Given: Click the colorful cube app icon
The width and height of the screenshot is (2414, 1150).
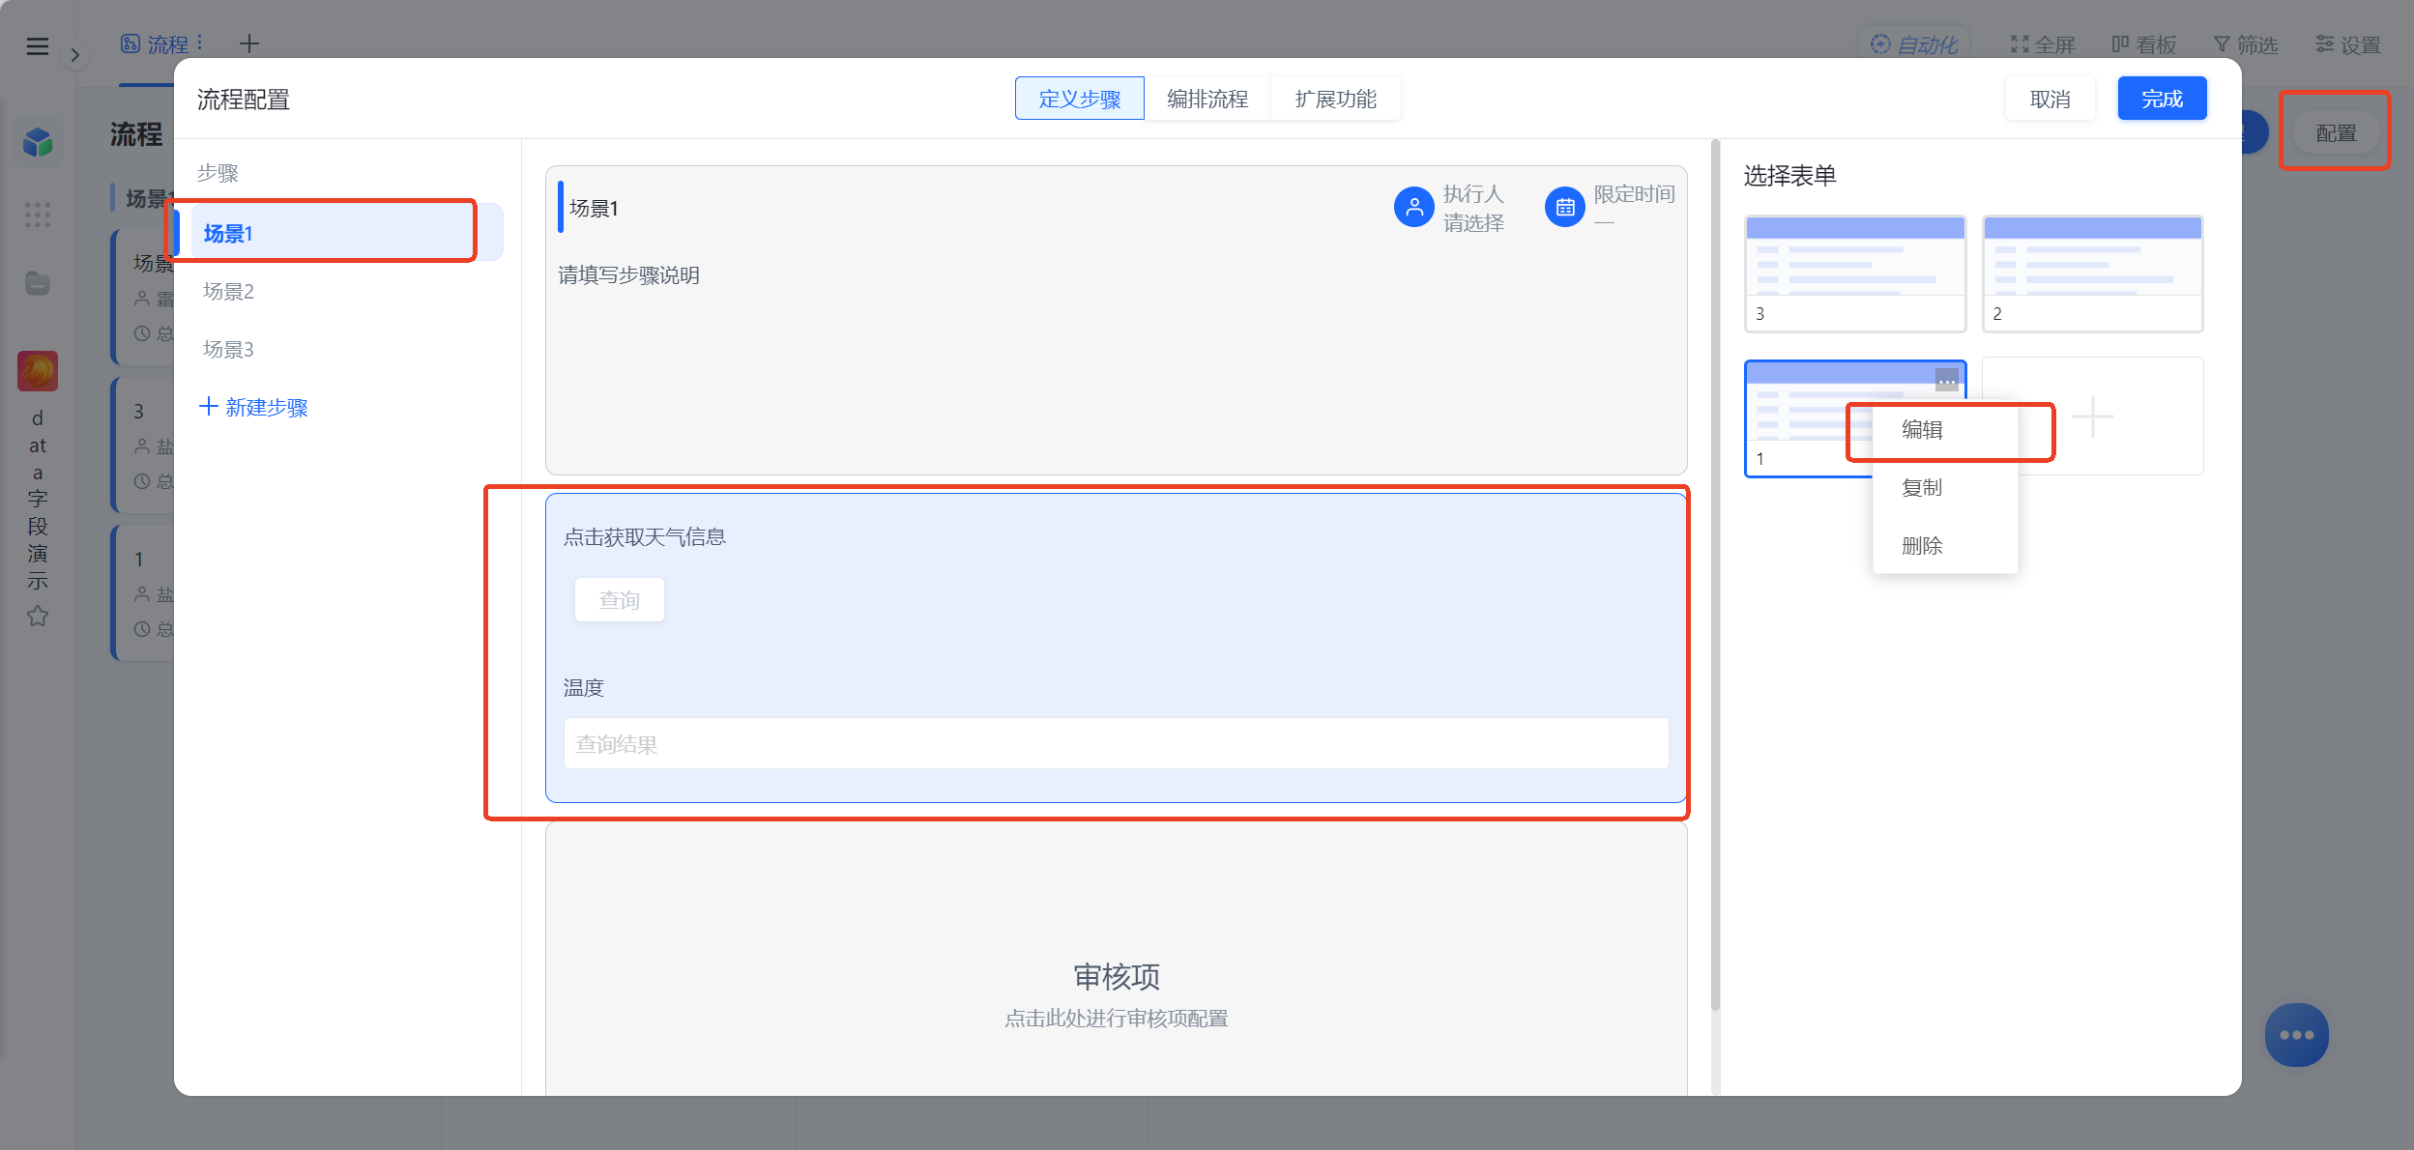Looking at the screenshot, I should tap(38, 142).
